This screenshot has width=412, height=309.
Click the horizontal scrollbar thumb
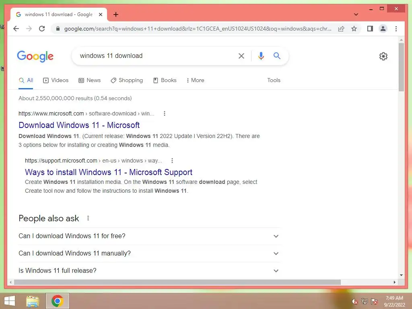coord(177,282)
